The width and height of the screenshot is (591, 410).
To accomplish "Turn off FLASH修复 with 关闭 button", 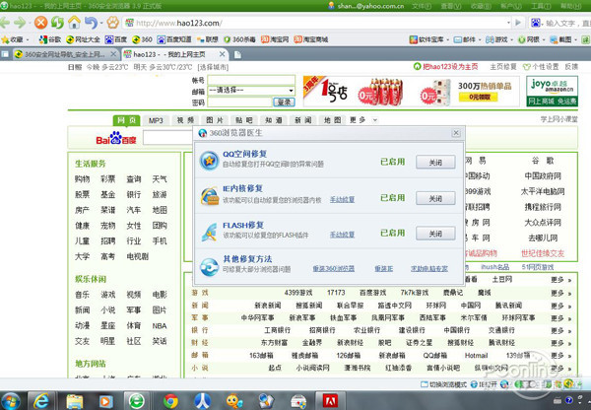I will [x=434, y=234].
